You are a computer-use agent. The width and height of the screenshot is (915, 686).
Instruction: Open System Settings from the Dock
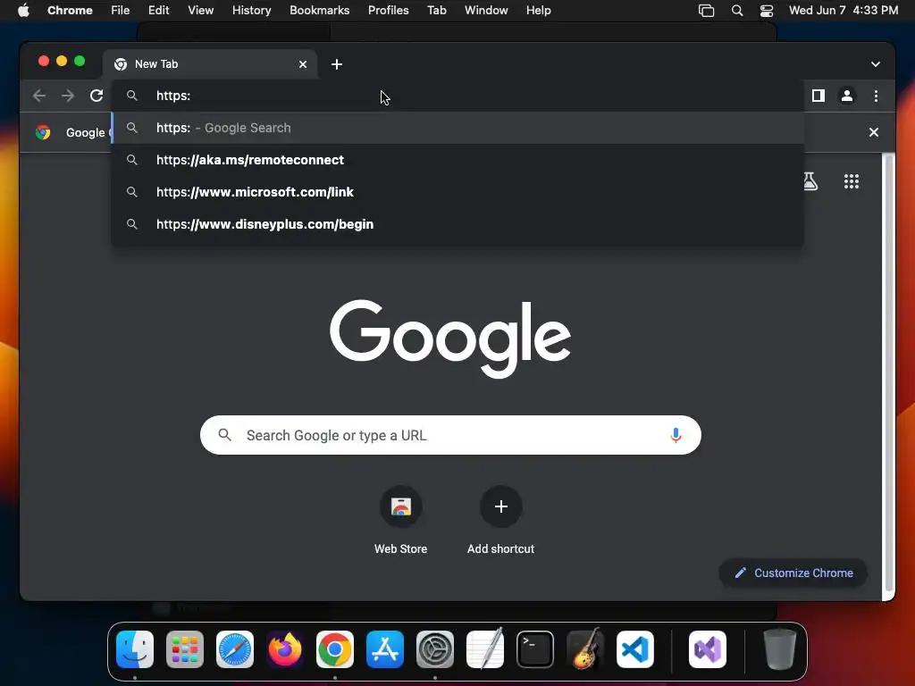tap(435, 649)
